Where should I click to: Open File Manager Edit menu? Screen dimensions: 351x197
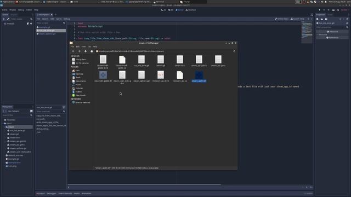(x=78, y=47)
